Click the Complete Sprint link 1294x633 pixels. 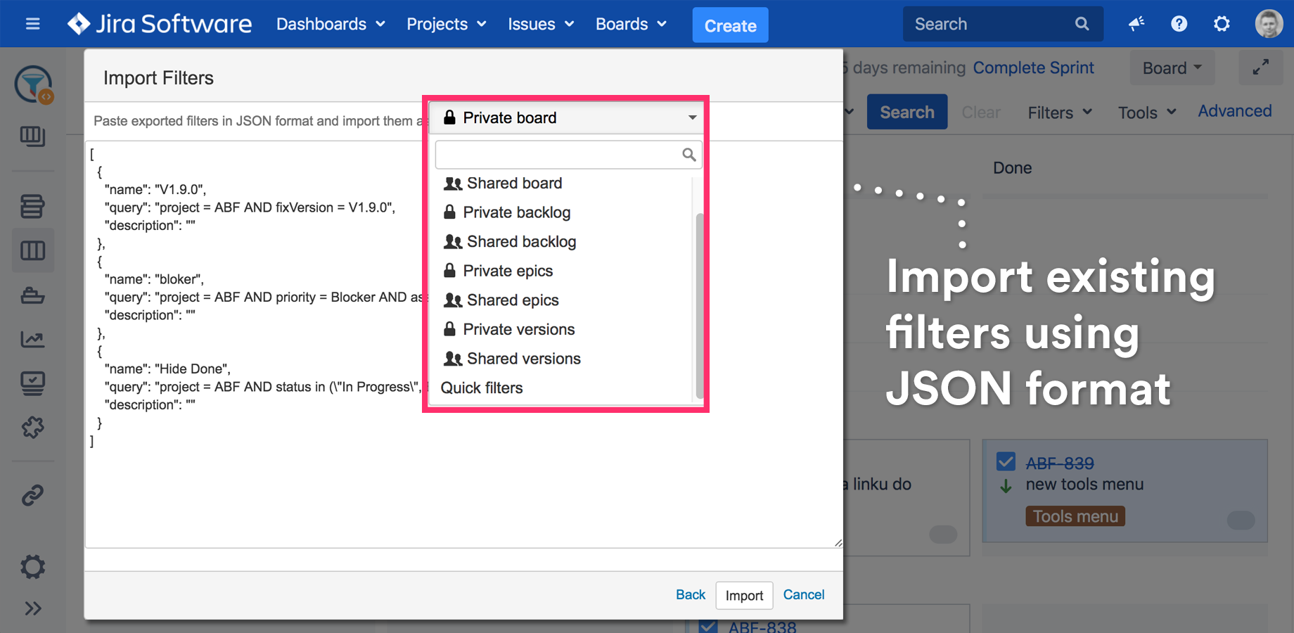click(1033, 67)
